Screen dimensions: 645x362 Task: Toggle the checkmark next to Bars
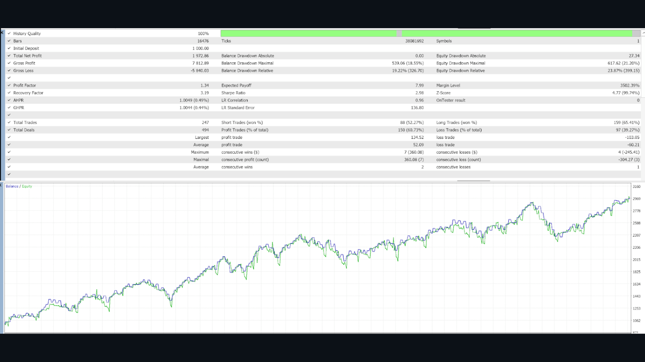pos(9,41)
